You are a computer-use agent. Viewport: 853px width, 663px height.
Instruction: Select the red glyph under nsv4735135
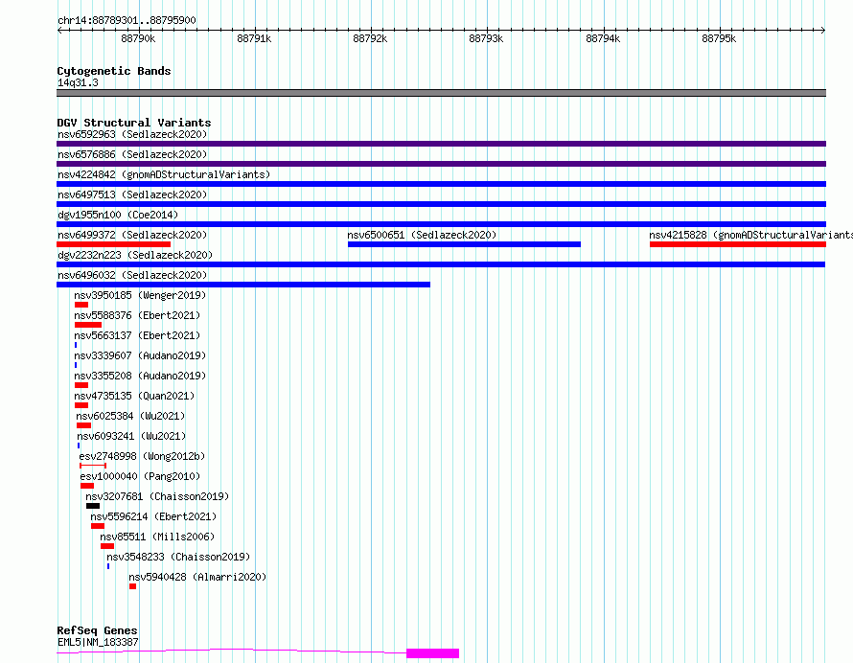pos(81,405)
